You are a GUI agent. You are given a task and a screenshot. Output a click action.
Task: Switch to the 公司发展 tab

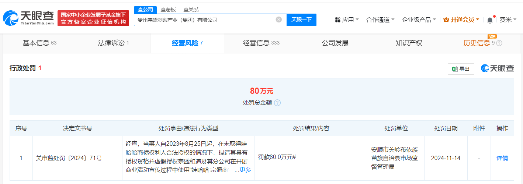point(335,43)
